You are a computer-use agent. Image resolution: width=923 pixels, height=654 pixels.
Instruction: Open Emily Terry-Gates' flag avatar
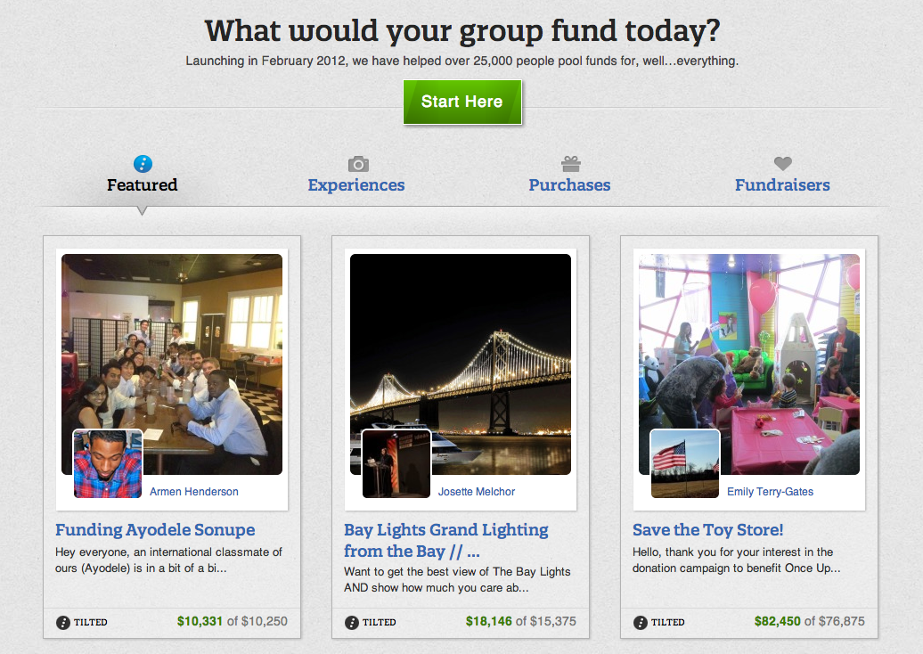(x=685, y=464)
